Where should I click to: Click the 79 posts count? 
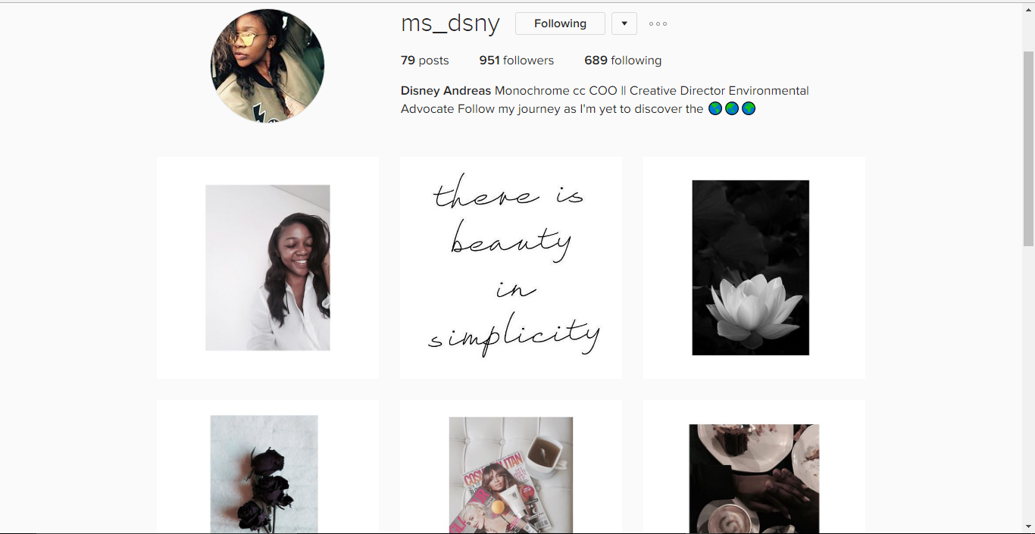[425, 61]
